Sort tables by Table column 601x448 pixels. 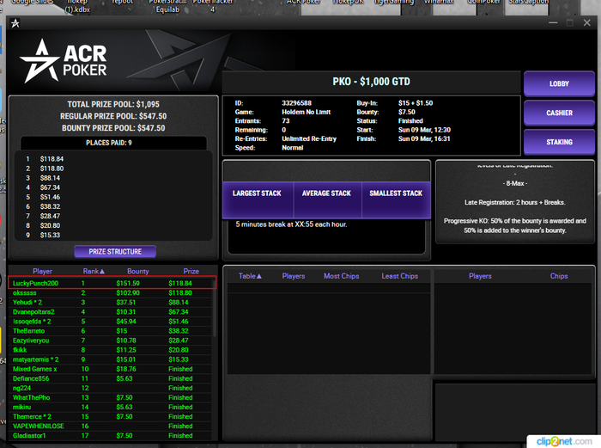pos(250,276)
